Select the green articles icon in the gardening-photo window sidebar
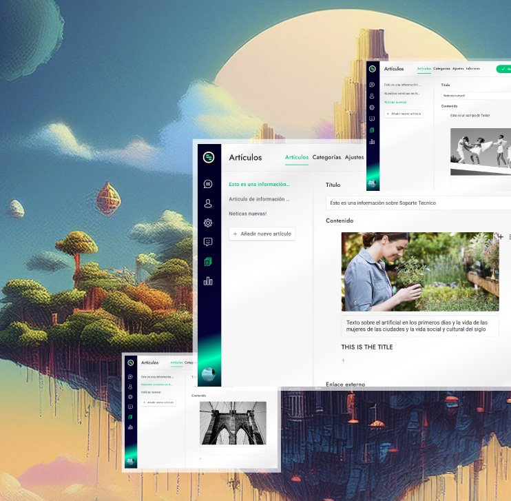 pyautogui.click(x=208, y=261)
